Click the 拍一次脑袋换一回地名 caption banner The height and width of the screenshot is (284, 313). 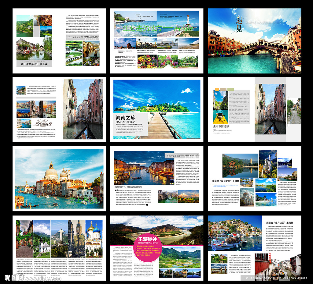[34, 64]
